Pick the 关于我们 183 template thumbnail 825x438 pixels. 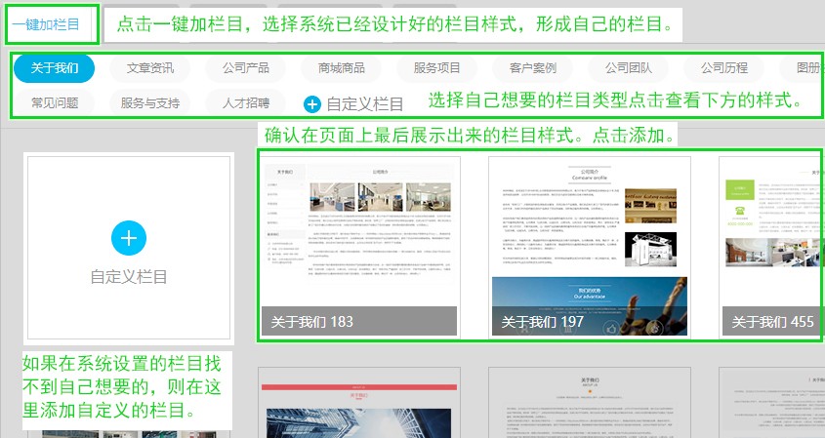click(x=358, y=244)
